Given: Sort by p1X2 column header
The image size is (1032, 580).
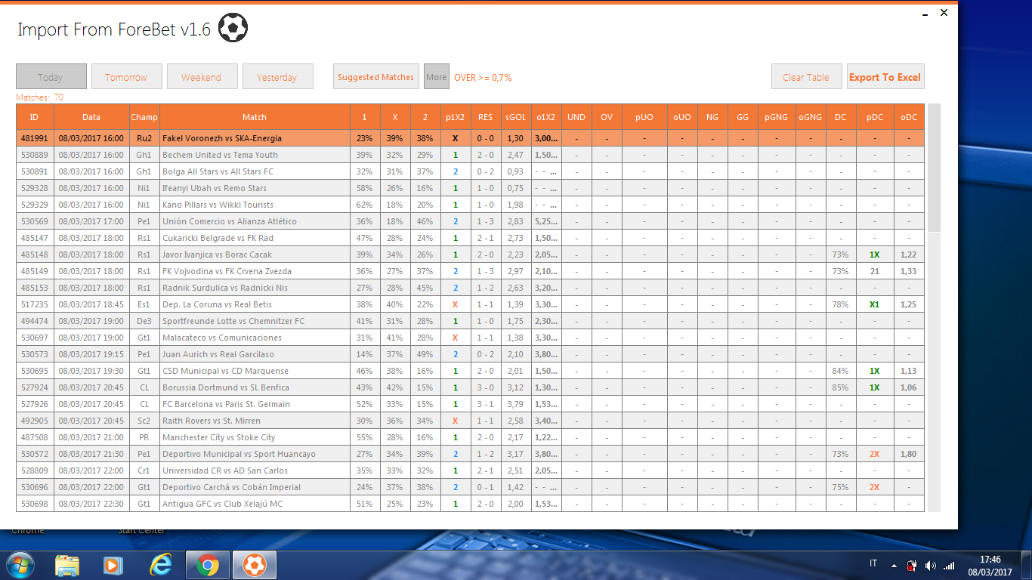Looking at the screenshot, I should (x=456, y=117).
